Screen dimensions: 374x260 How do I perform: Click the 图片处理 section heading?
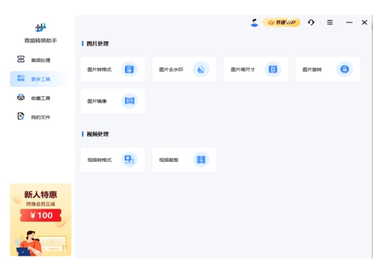[x=98, y=44]
